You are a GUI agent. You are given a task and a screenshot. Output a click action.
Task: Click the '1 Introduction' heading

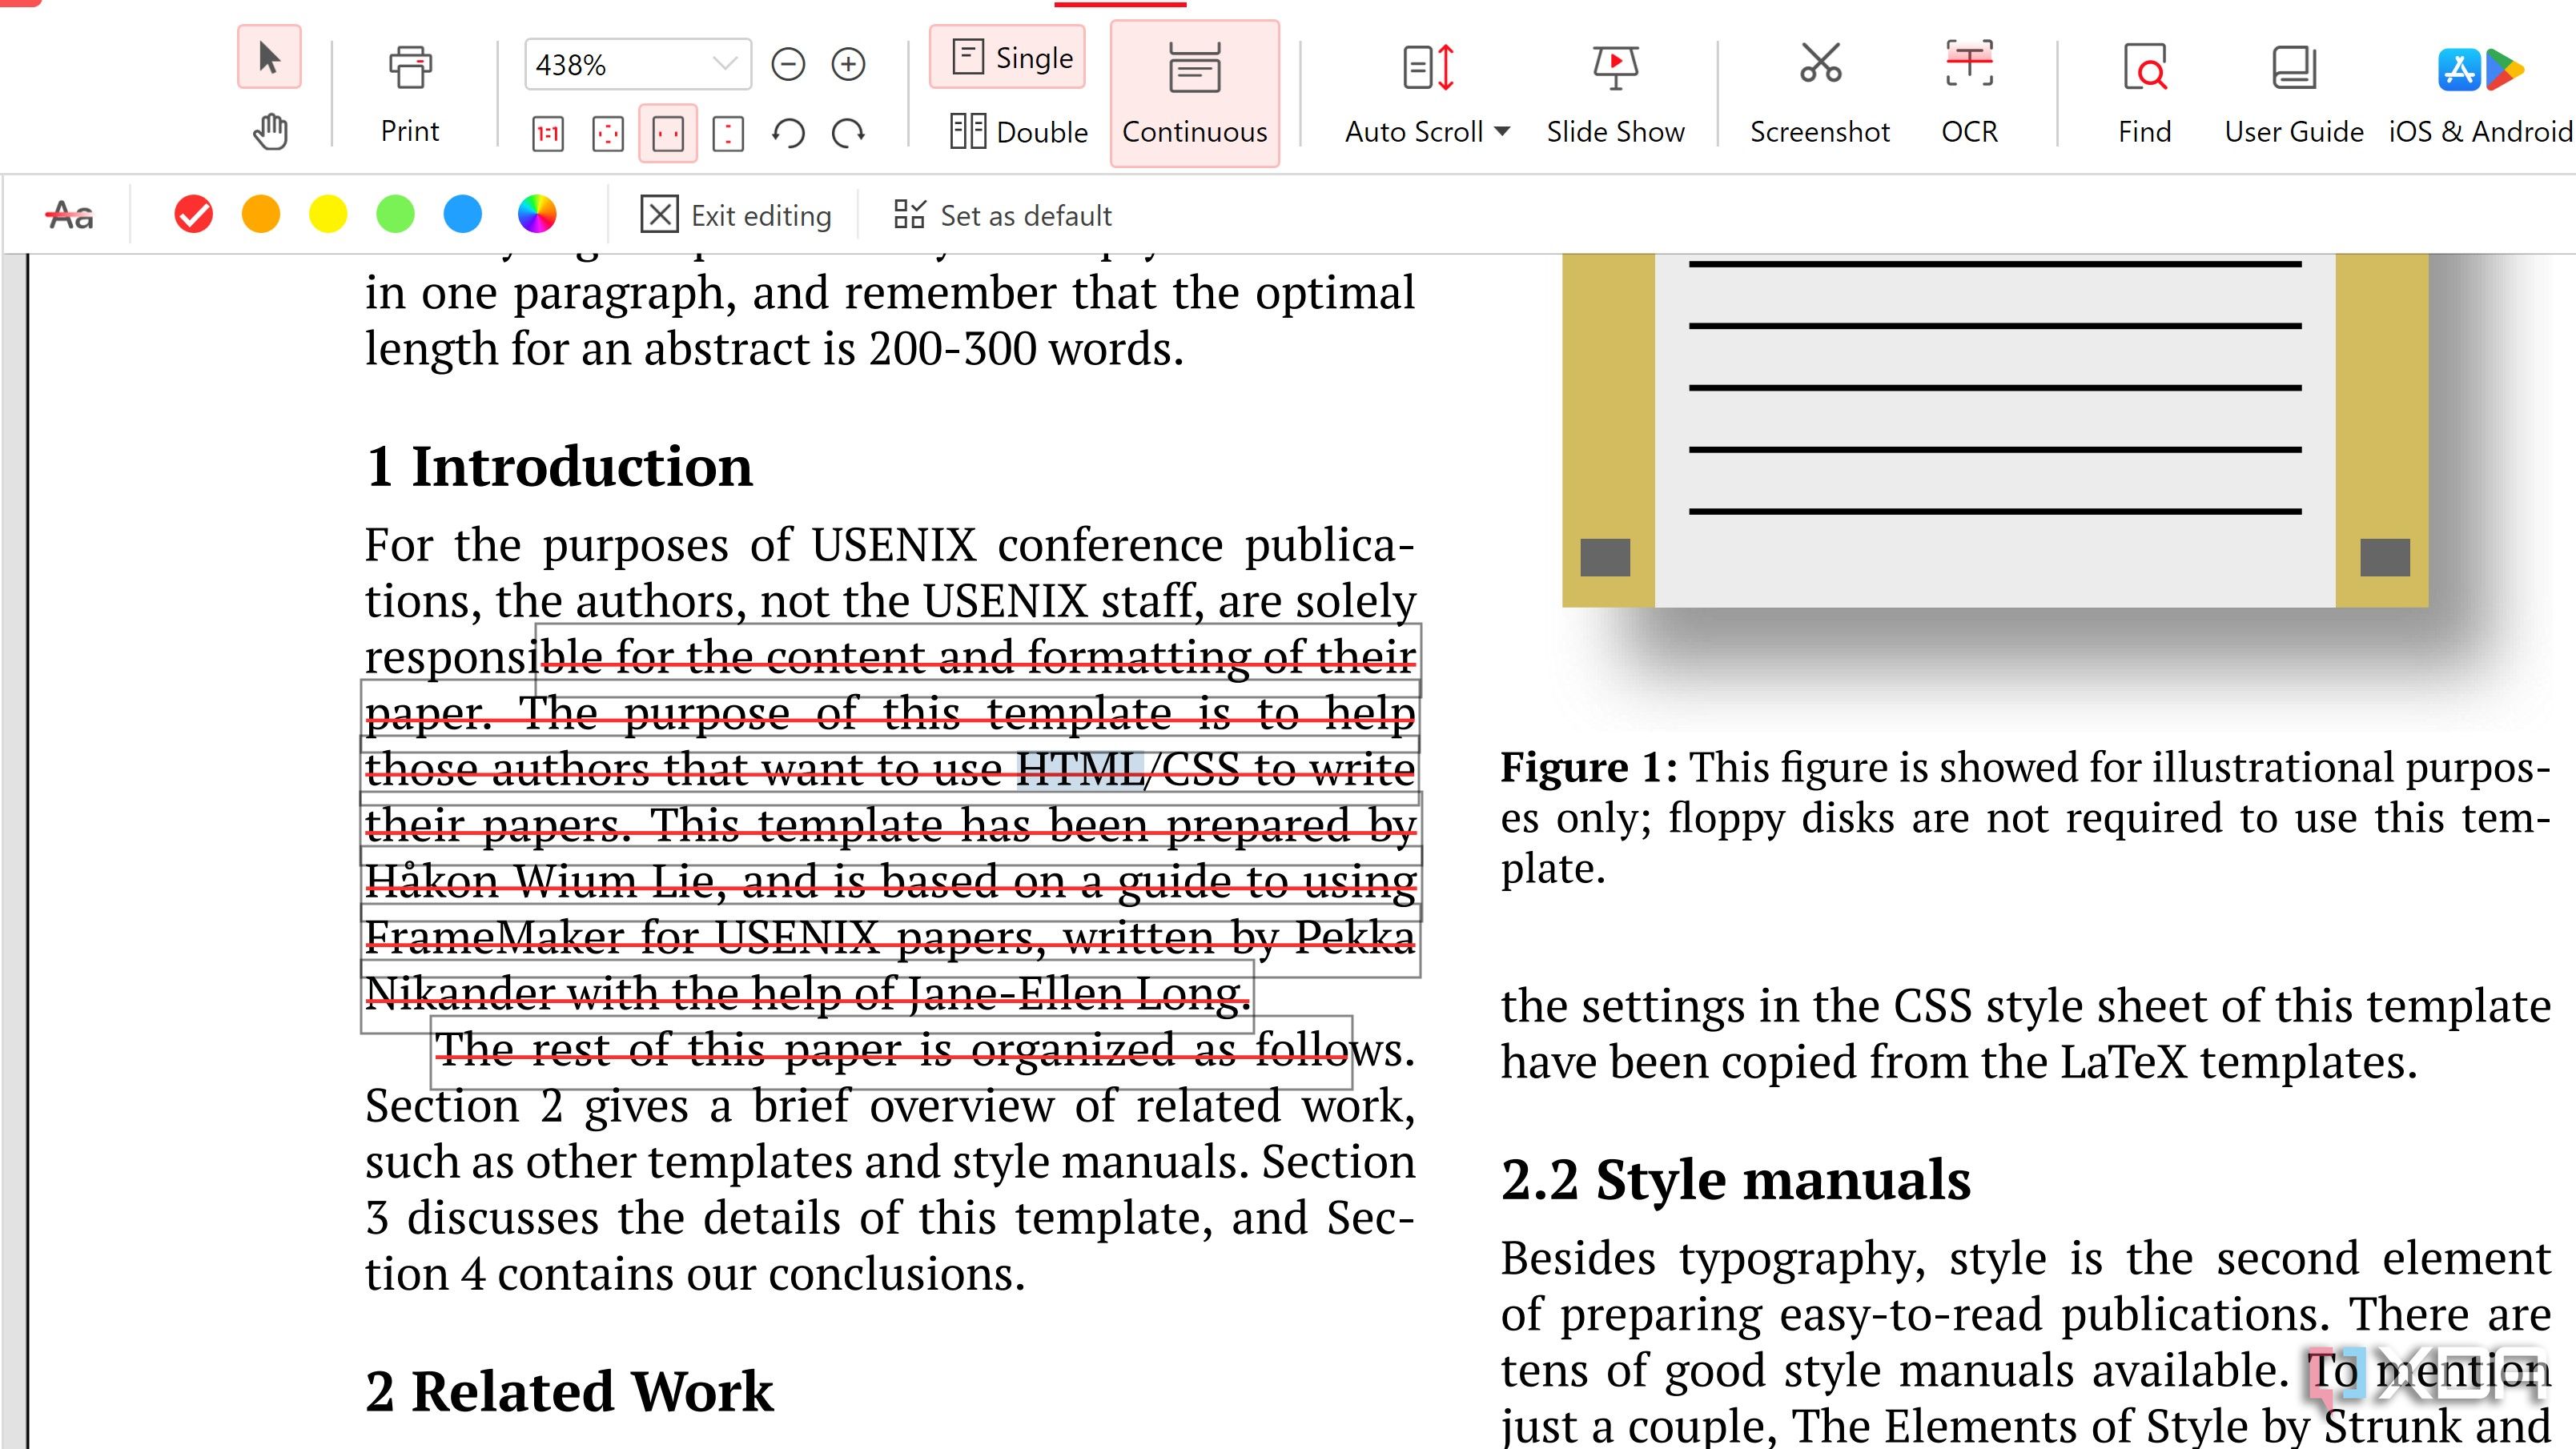[559, 467]
